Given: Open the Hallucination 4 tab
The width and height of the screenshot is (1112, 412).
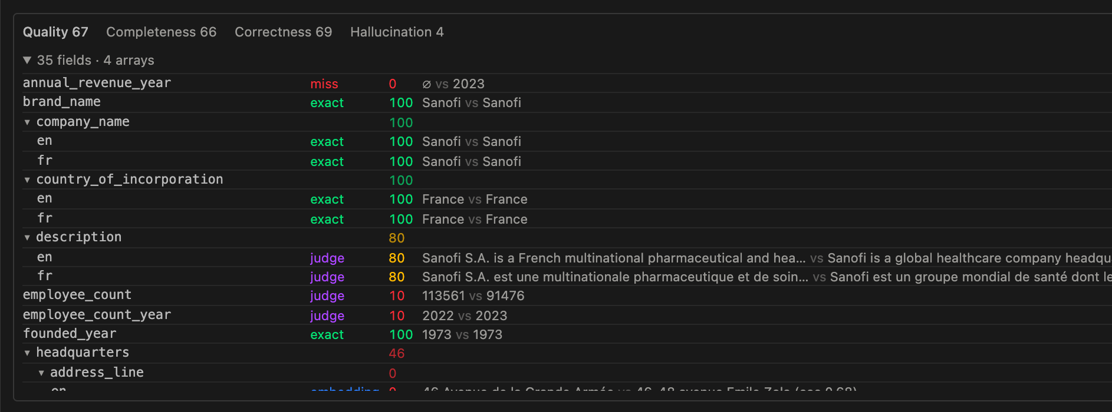Looking at the screenshot, I should [397, 32].
